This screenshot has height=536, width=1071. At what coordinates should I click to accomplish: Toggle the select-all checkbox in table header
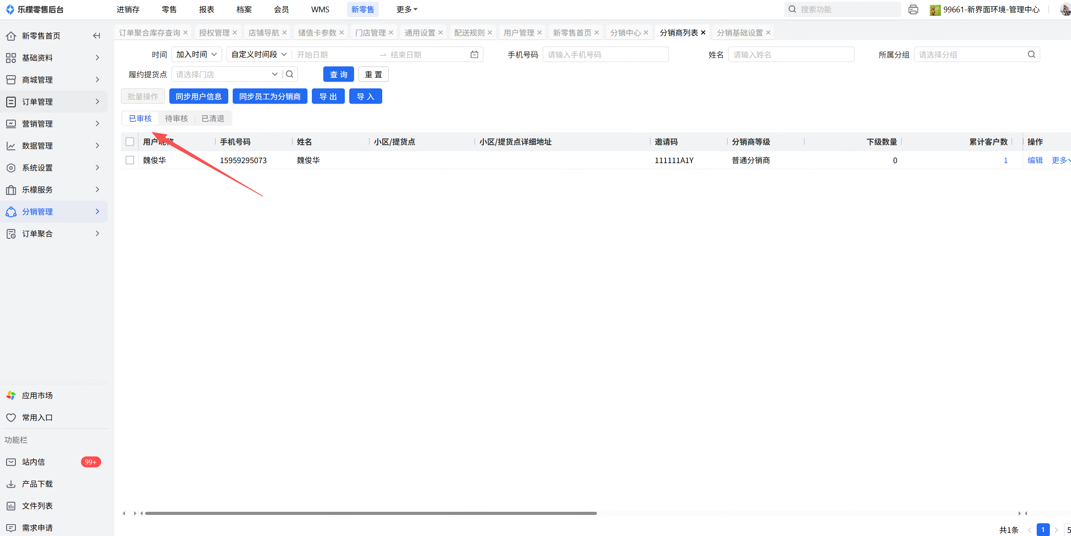130,142
